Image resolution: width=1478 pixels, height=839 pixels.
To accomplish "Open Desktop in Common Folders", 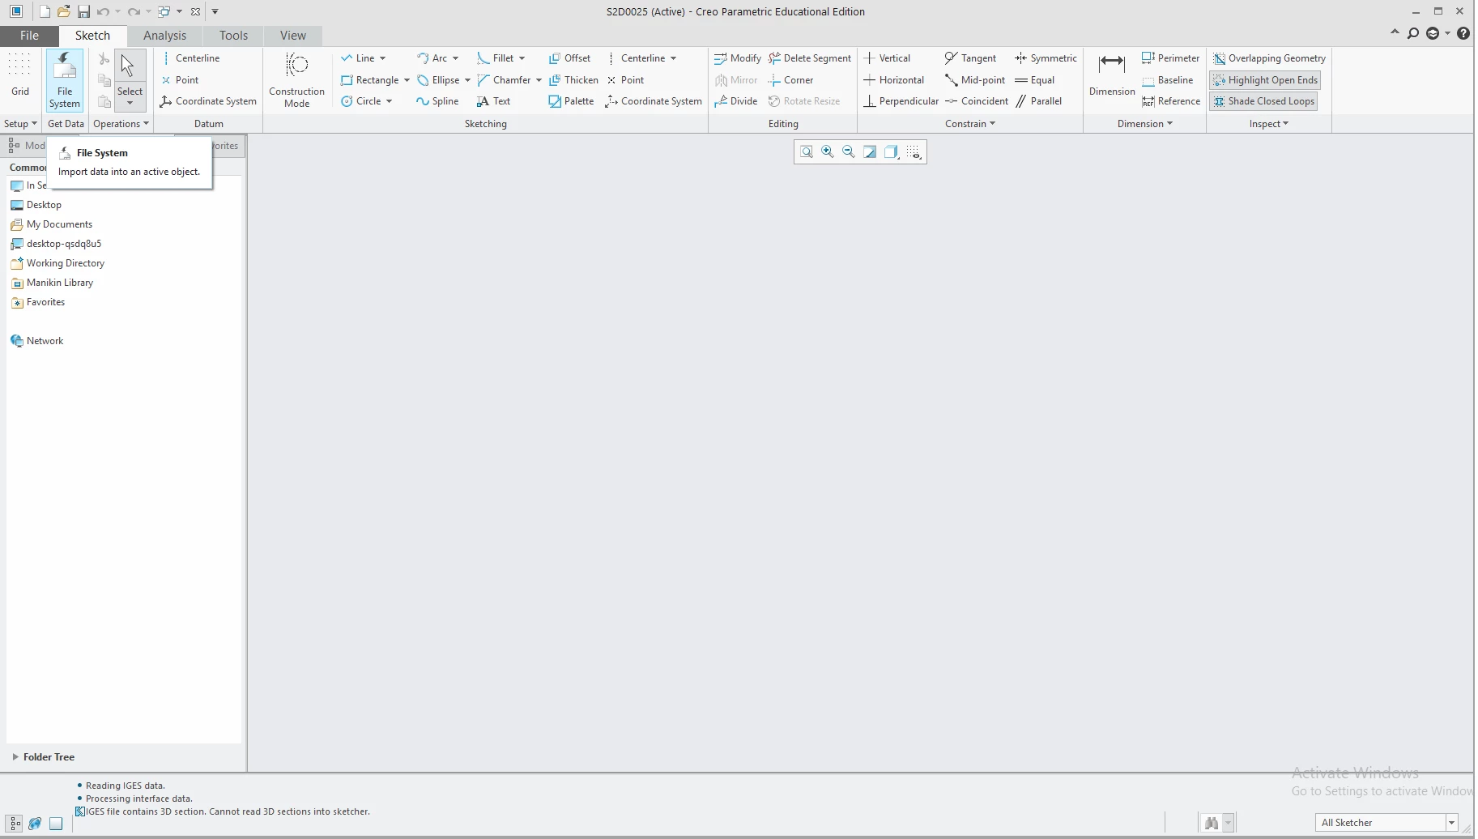I will click(x=36, y=205).
